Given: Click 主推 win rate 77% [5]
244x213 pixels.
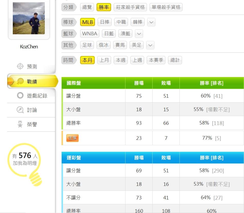Looking at the screenshot, I should [211, 138].
